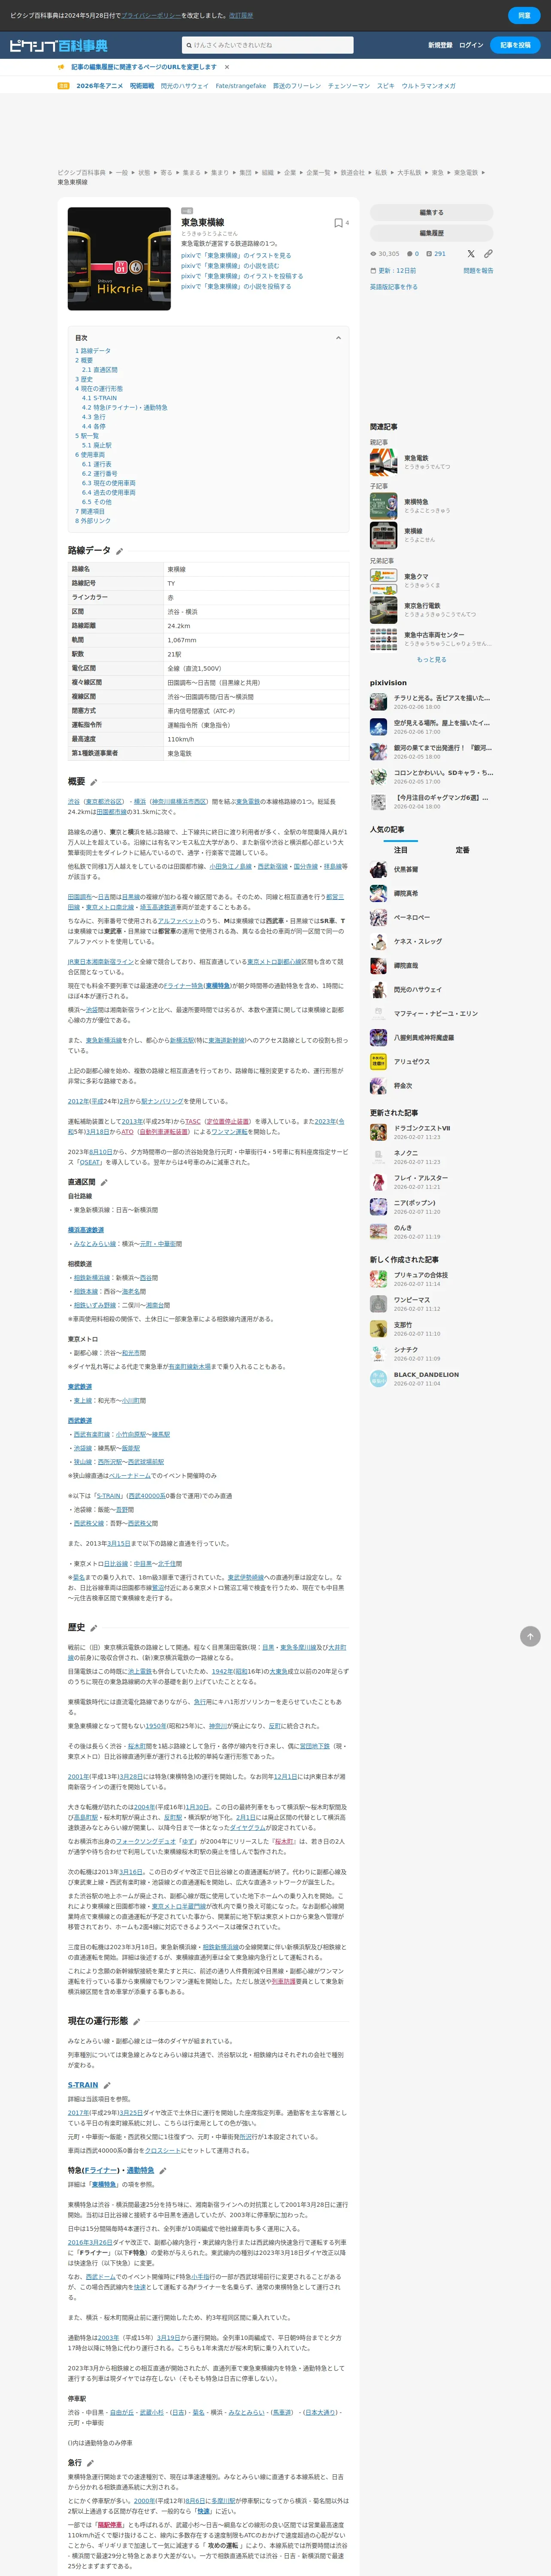Edit the 歴史 section via its pencil icon
The image size is (551, 2576).
(x=94, y=1628)
